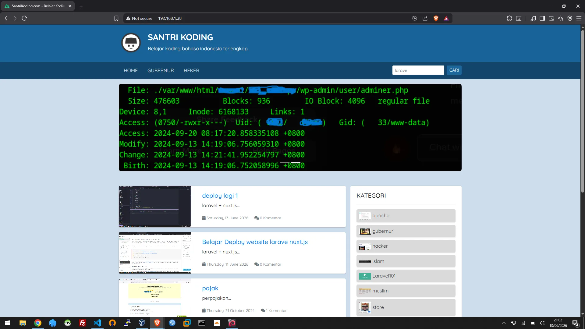Viewport: 585px width, 329px height.
Task: Open the media control music note icon
Action: tap(533, 18)
